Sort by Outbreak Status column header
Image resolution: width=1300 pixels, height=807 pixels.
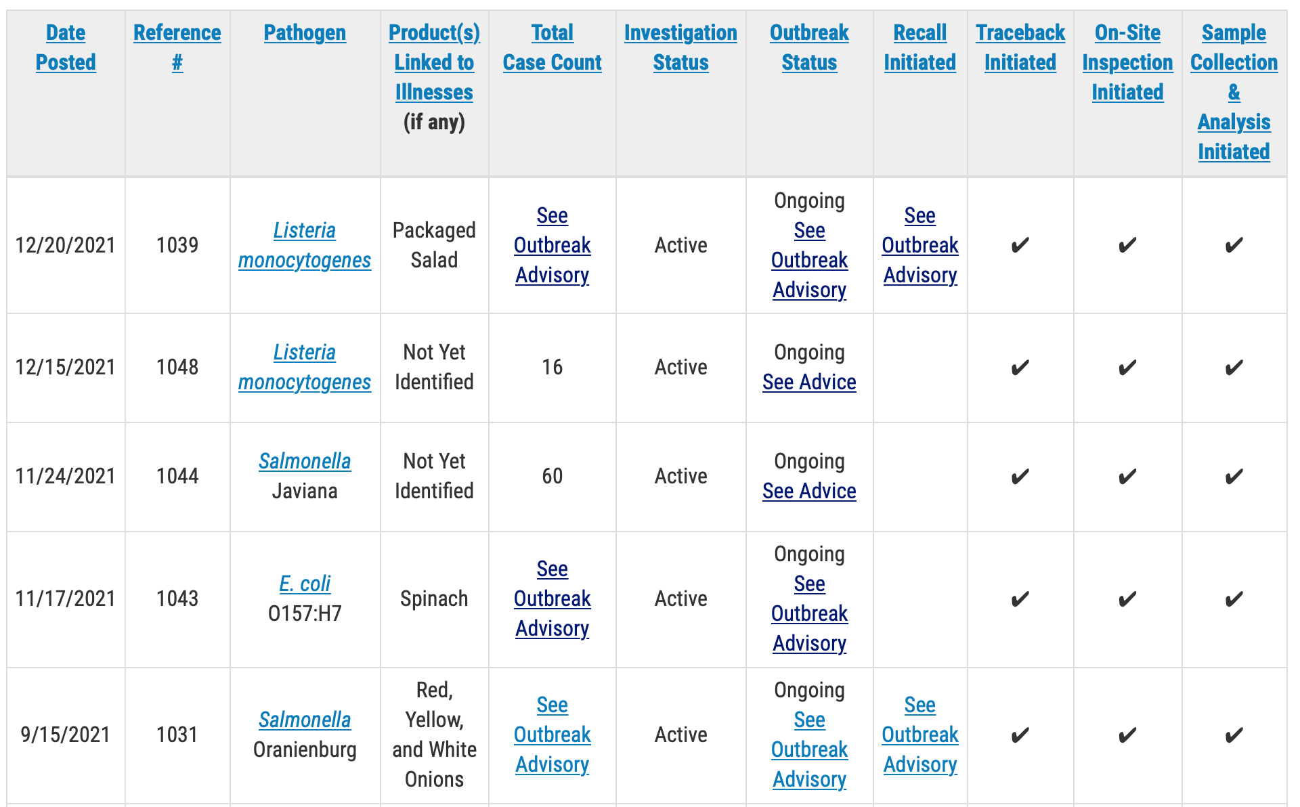(809, 47)
